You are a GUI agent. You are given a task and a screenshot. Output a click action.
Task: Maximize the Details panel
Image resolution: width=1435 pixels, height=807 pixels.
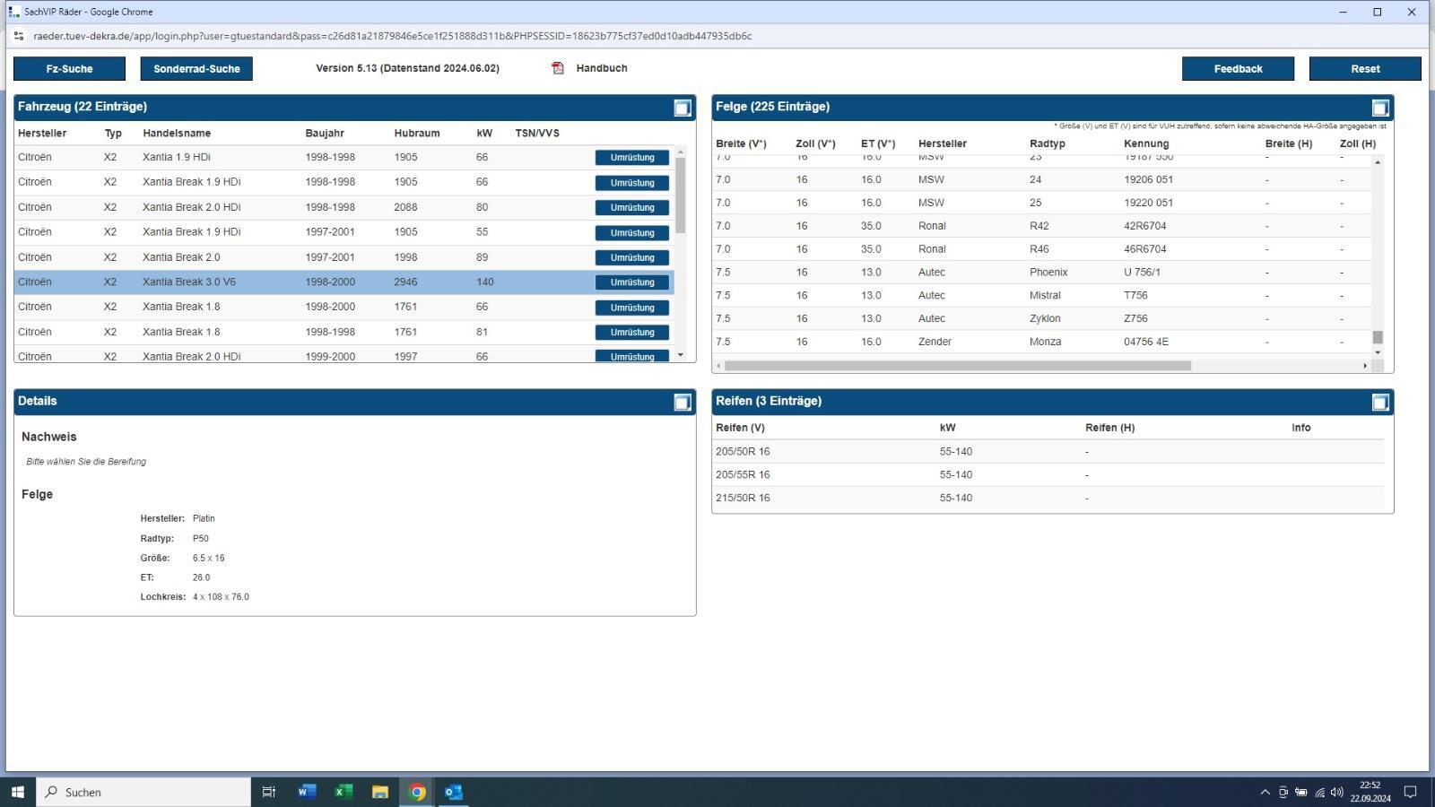click(683, 403)
